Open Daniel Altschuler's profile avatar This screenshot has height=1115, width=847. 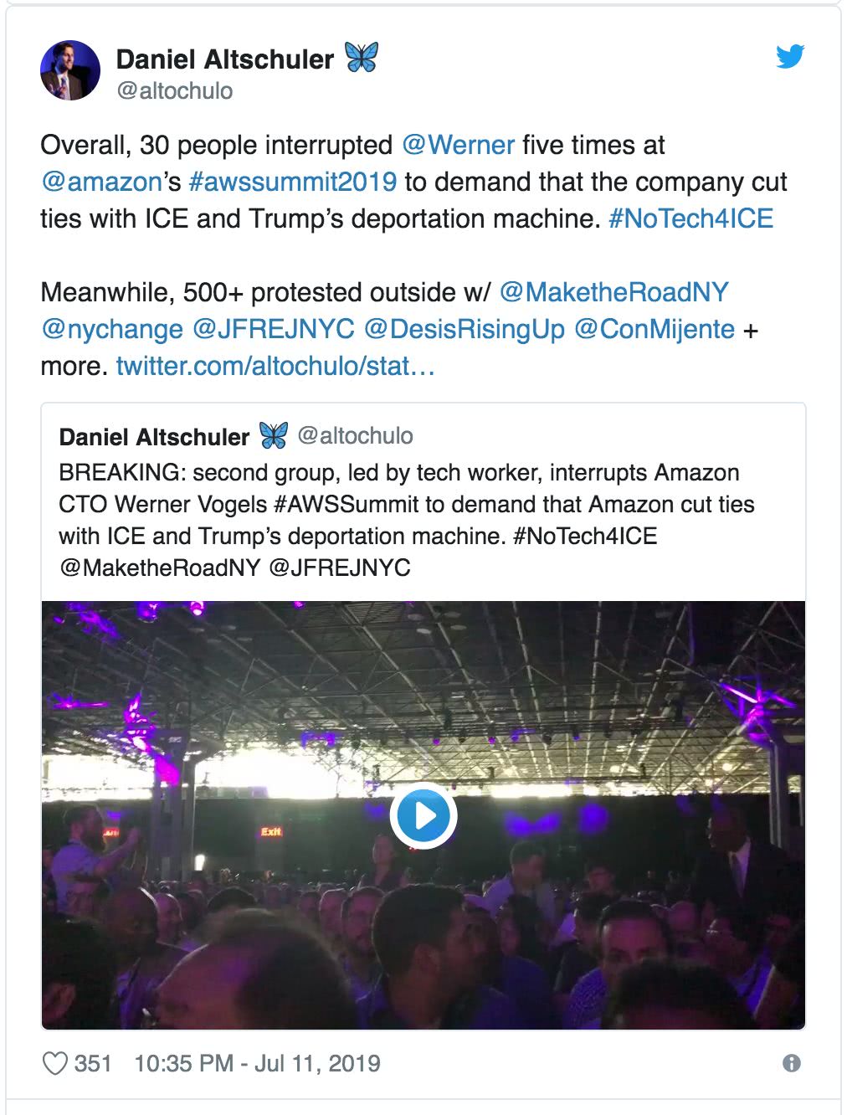70,71
